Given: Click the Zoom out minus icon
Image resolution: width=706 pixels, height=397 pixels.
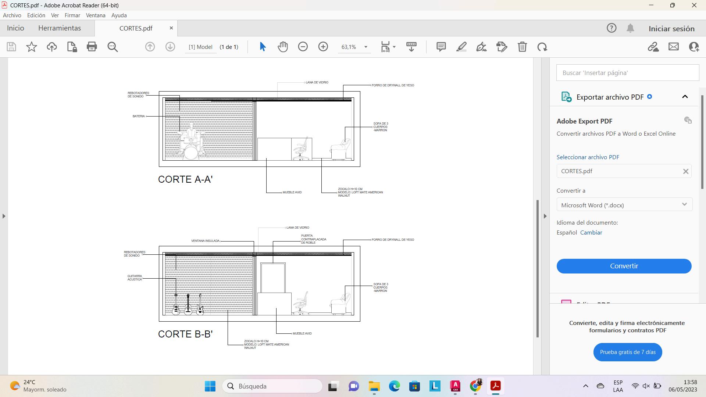Looking at the screenshot, I should 303,47.
